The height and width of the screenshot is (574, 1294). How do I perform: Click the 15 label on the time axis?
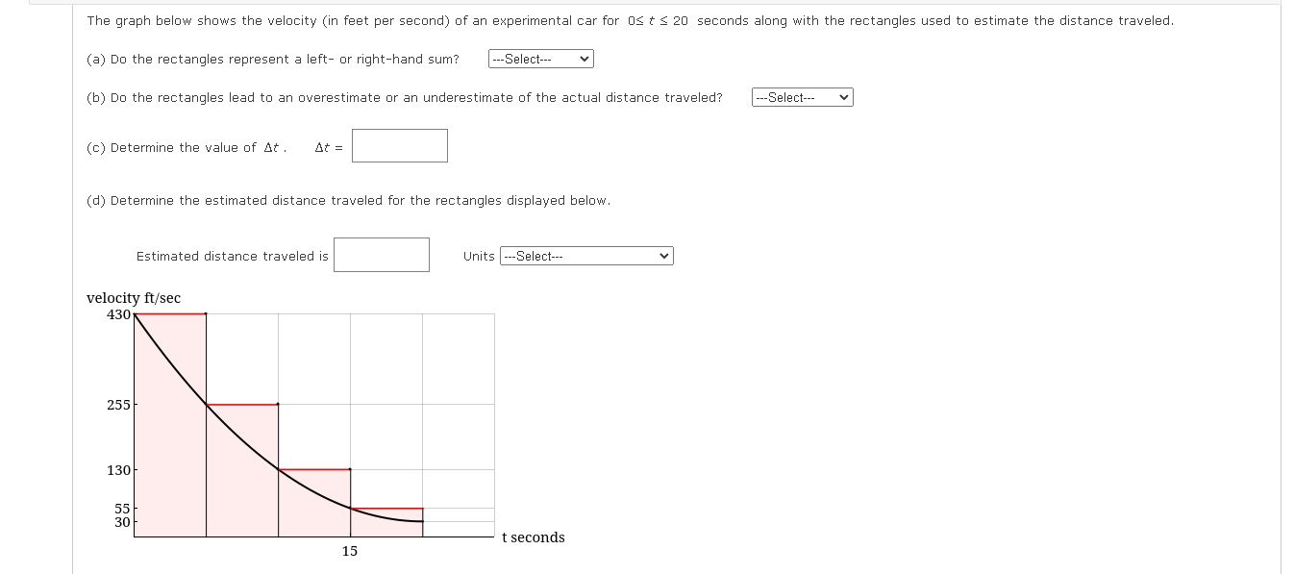(x=349, y=551)
